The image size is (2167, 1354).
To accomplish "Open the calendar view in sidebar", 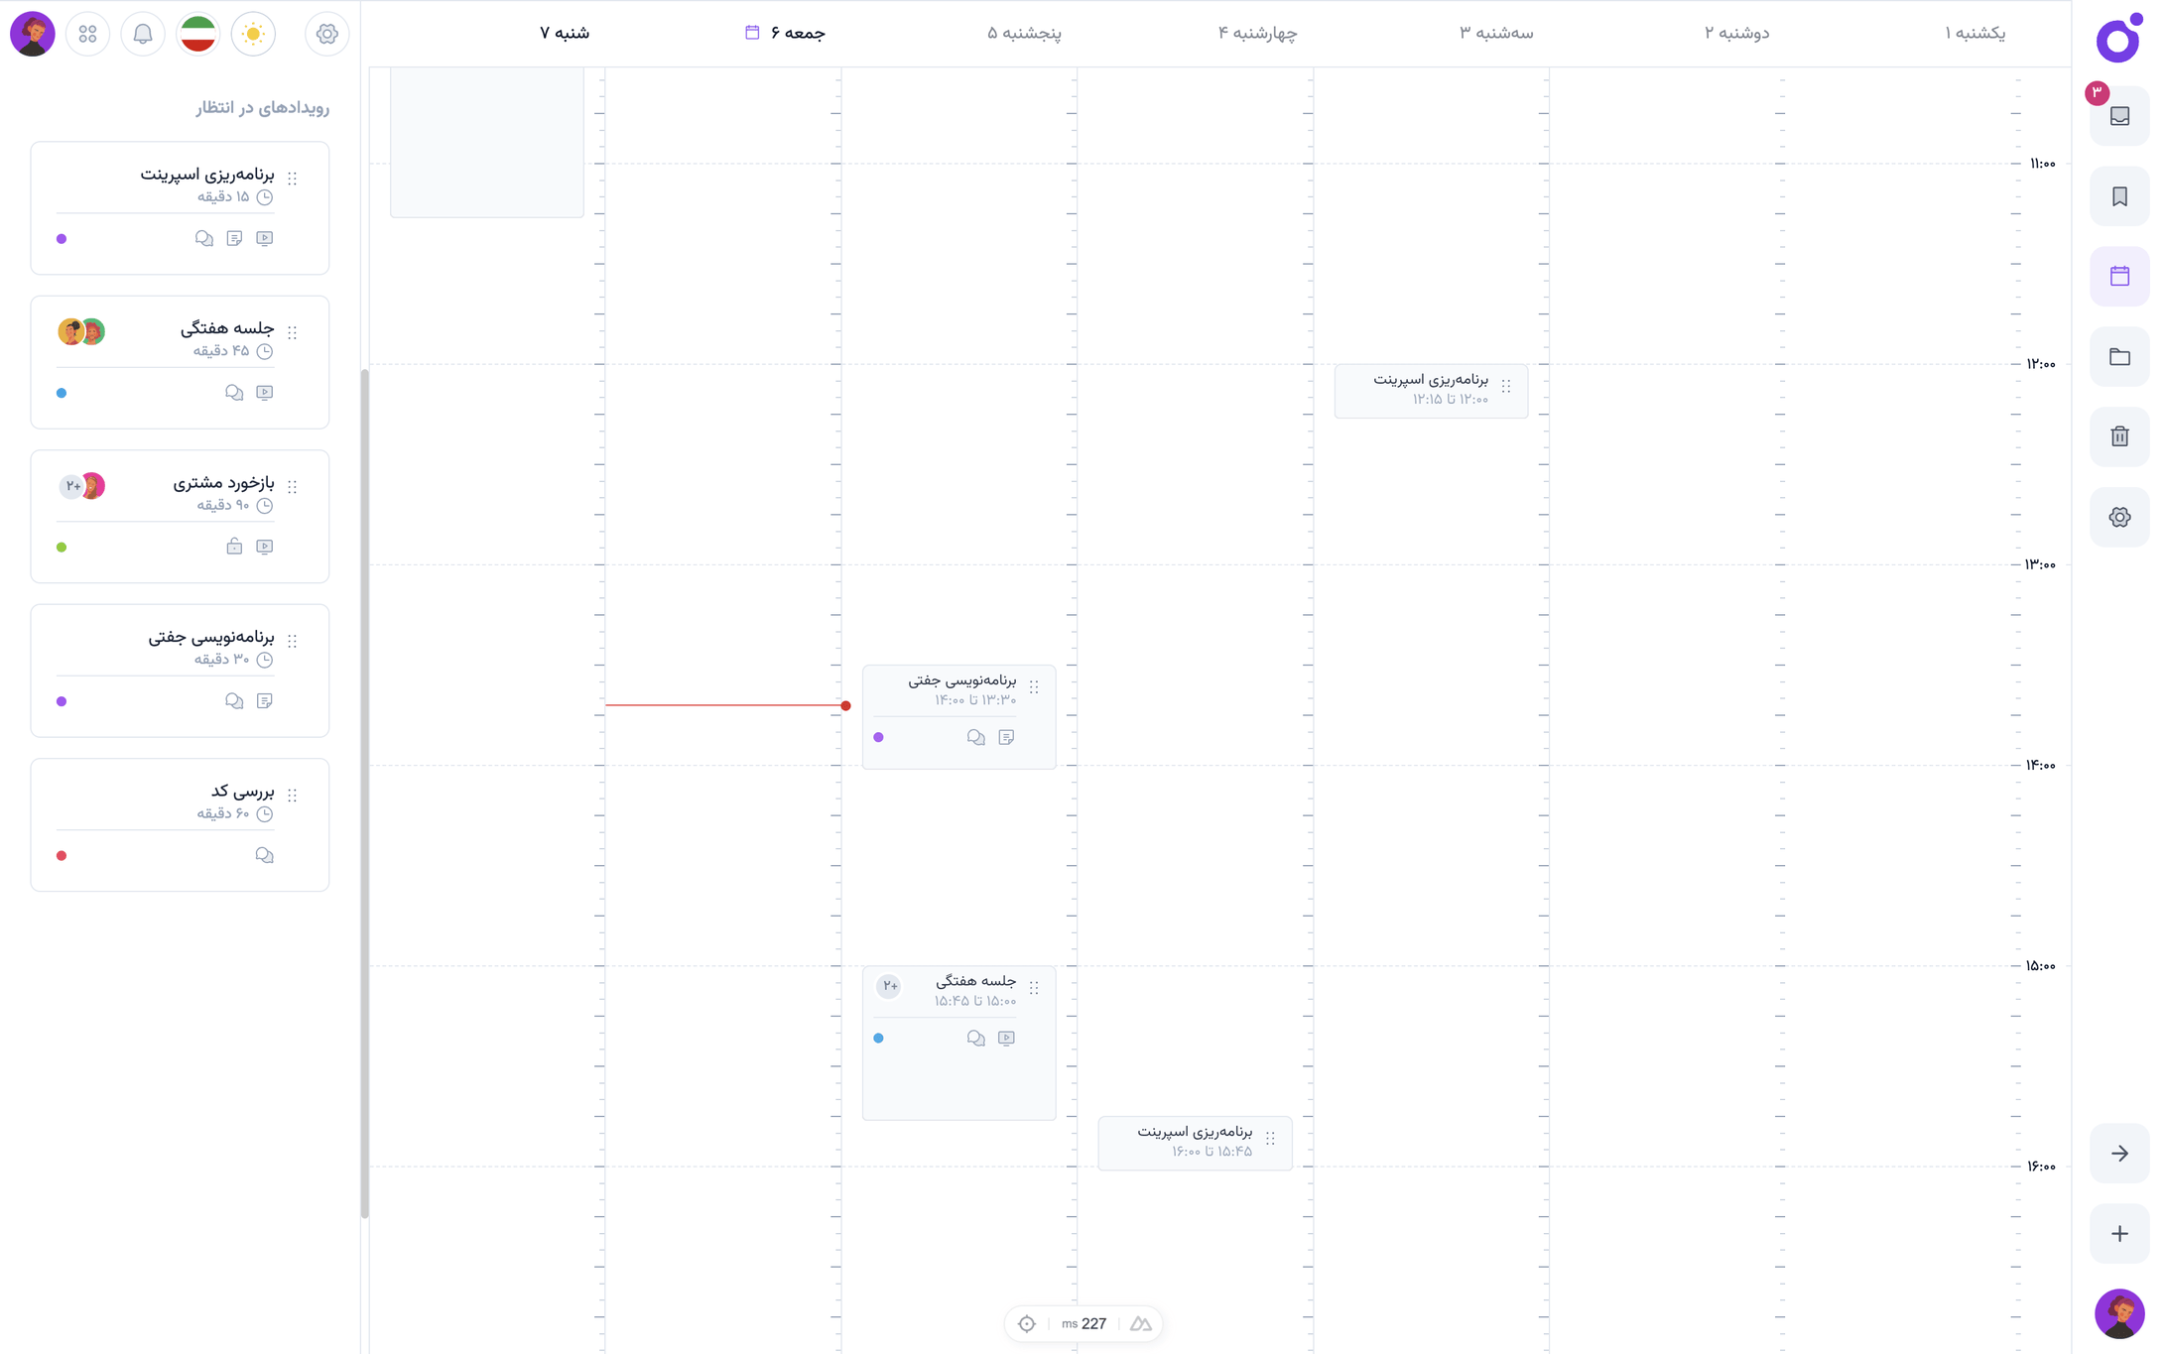I will click(2119, 276).
